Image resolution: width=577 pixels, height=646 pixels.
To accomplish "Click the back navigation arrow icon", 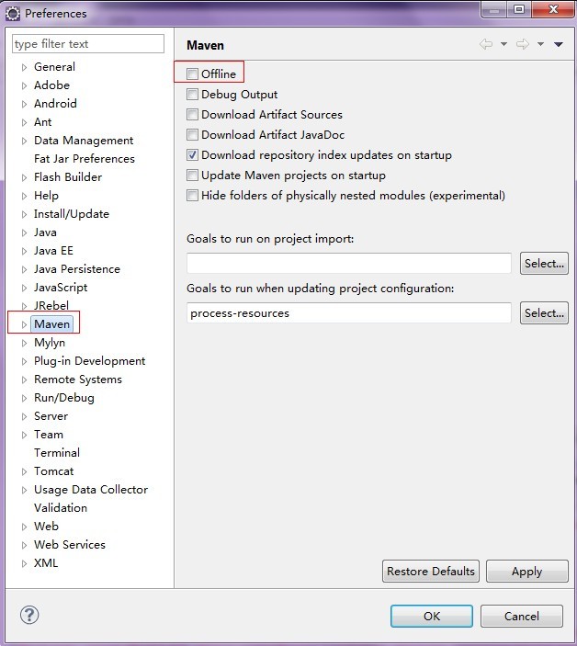I will click(x=486, y=44).
